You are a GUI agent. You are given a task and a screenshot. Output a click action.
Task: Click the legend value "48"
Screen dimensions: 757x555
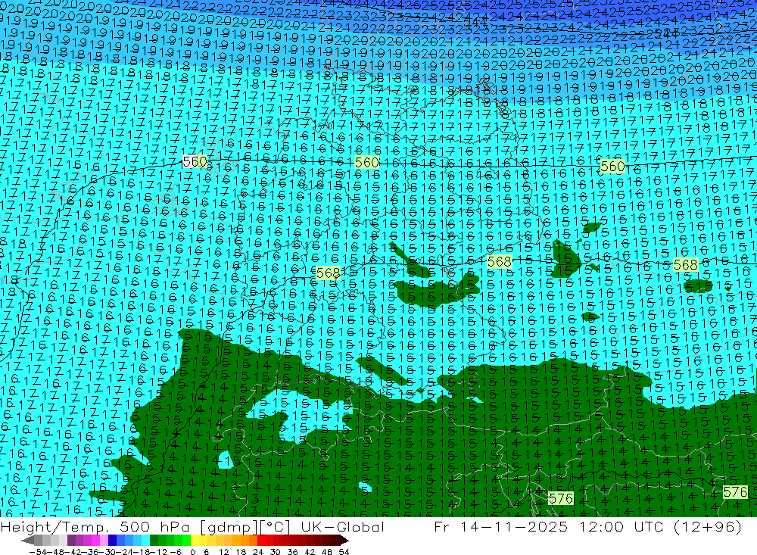click(327, 552)
